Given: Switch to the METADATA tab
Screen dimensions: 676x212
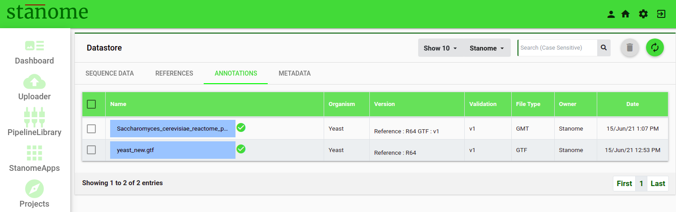Looking at the screenshot, I should (295, 73).
